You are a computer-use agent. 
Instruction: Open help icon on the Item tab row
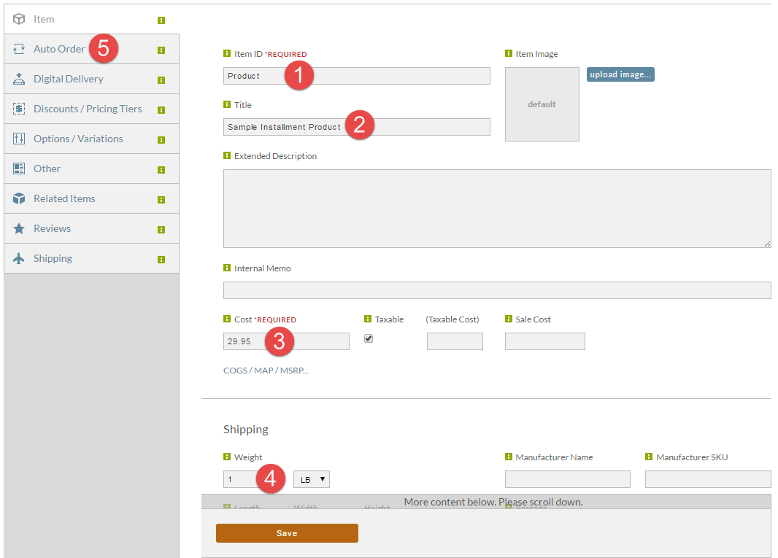[x=161, y=20]
